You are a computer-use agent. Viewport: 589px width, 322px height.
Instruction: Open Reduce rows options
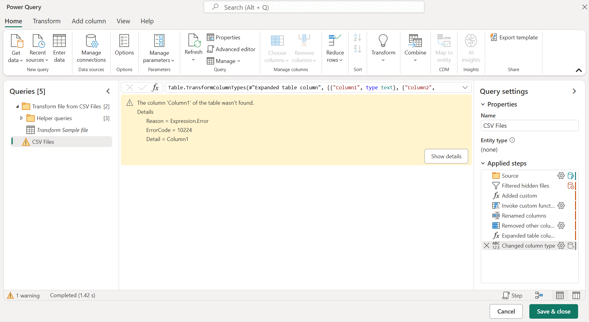click(335, 48)
